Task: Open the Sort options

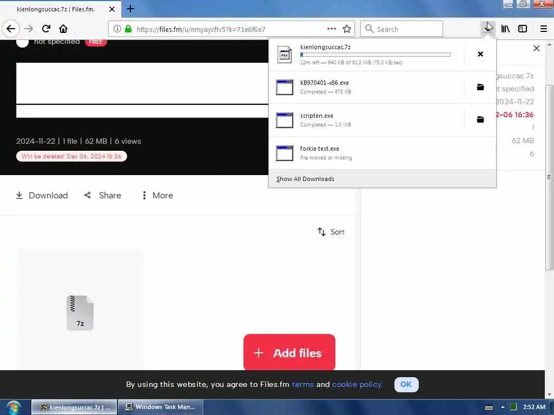Action: pos(331,232)
